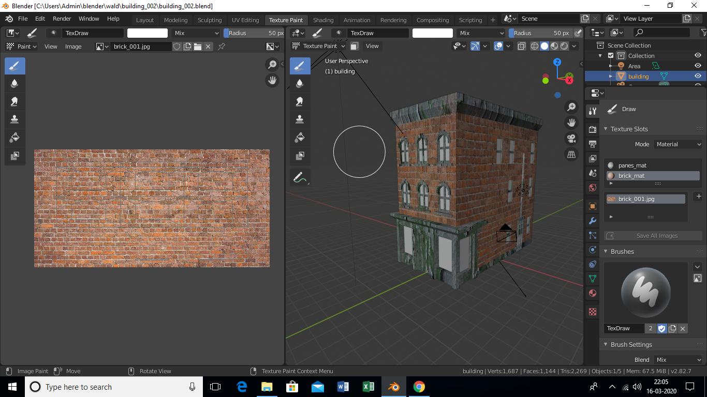Viewport: 707px width, 397px height.
Task: Open the Output properties tab
Action: pos(593,144)
